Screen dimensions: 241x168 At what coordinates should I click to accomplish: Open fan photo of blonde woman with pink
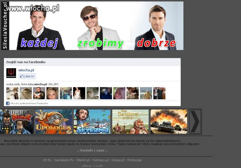click(119, 93)
